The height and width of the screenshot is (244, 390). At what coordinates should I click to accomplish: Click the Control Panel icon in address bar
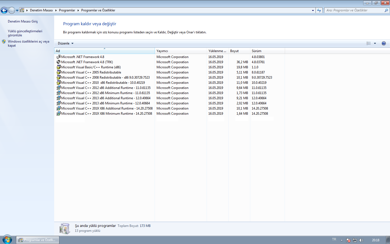[22, 10]
